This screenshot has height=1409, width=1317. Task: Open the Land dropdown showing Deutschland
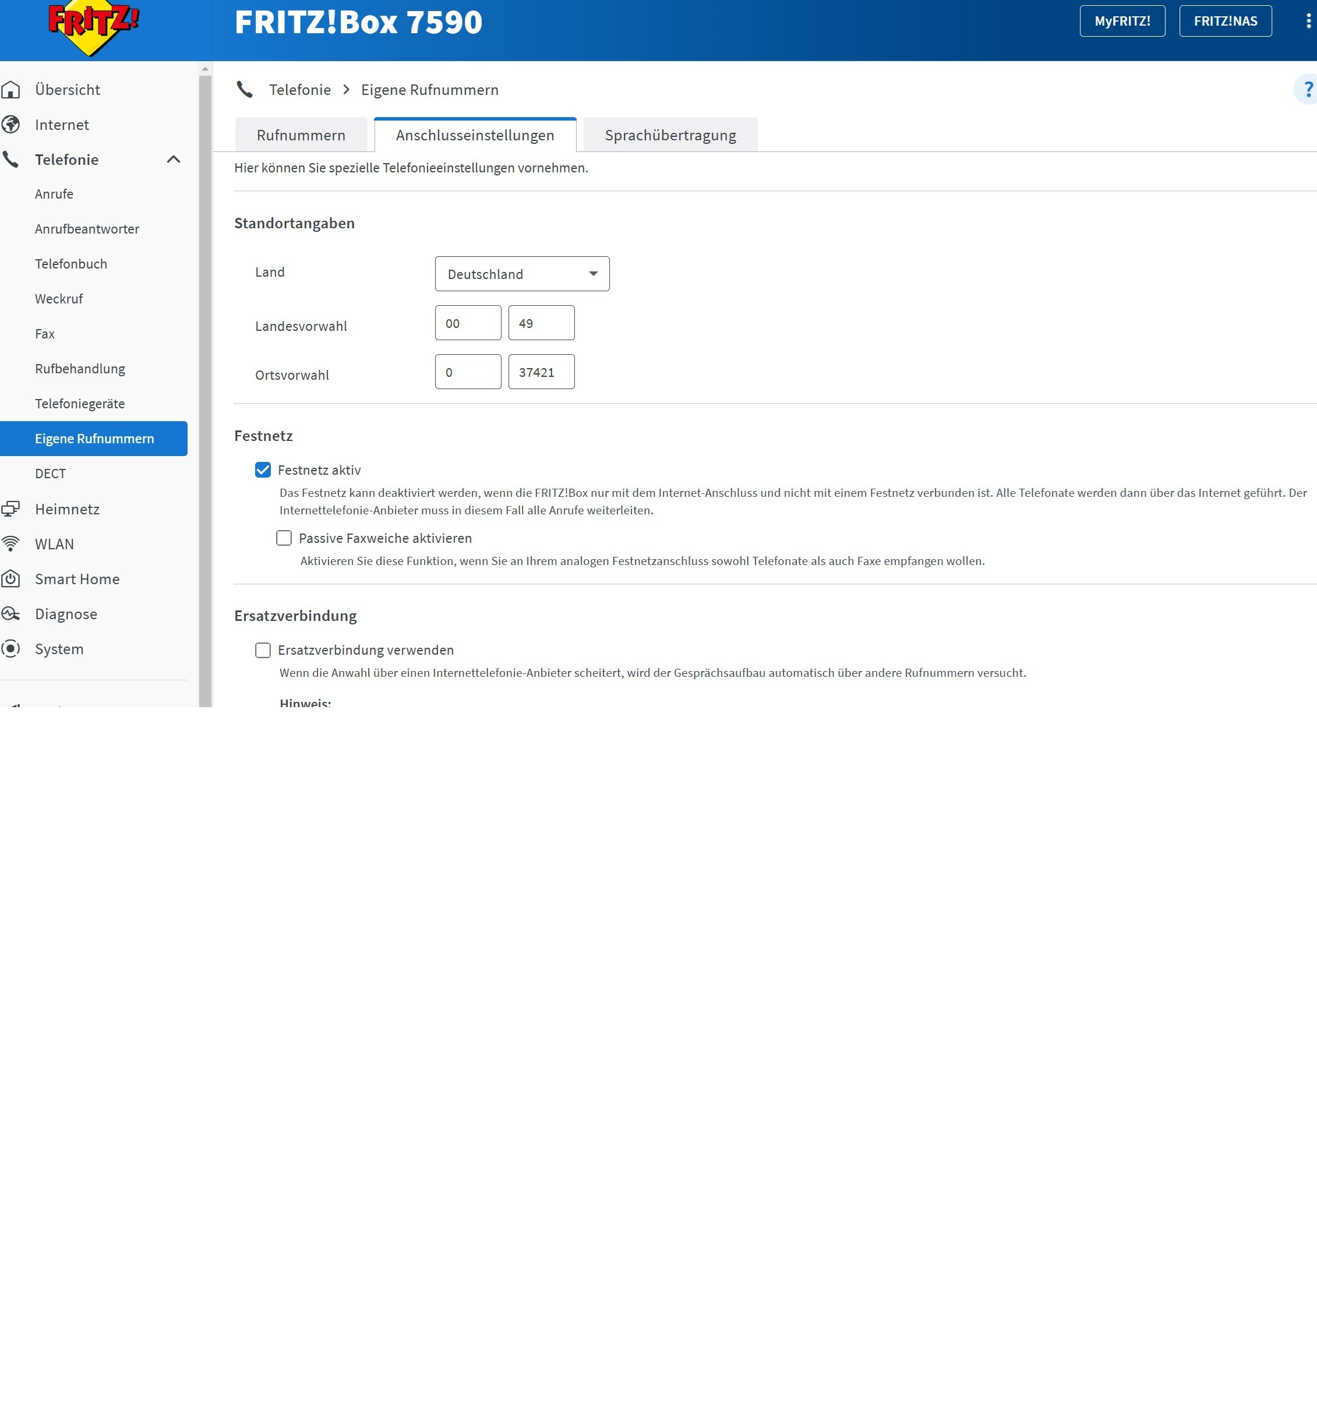(x=522, y=274)
